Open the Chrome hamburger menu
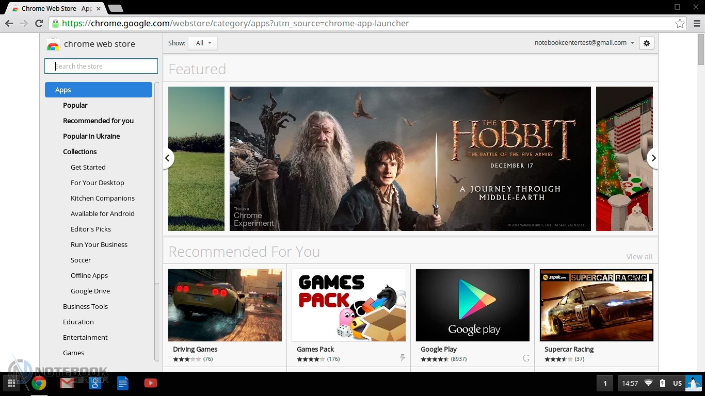Viewport: 705px width, 396px height. coord(697,24)
